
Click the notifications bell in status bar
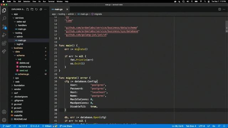tap(224, 126)
